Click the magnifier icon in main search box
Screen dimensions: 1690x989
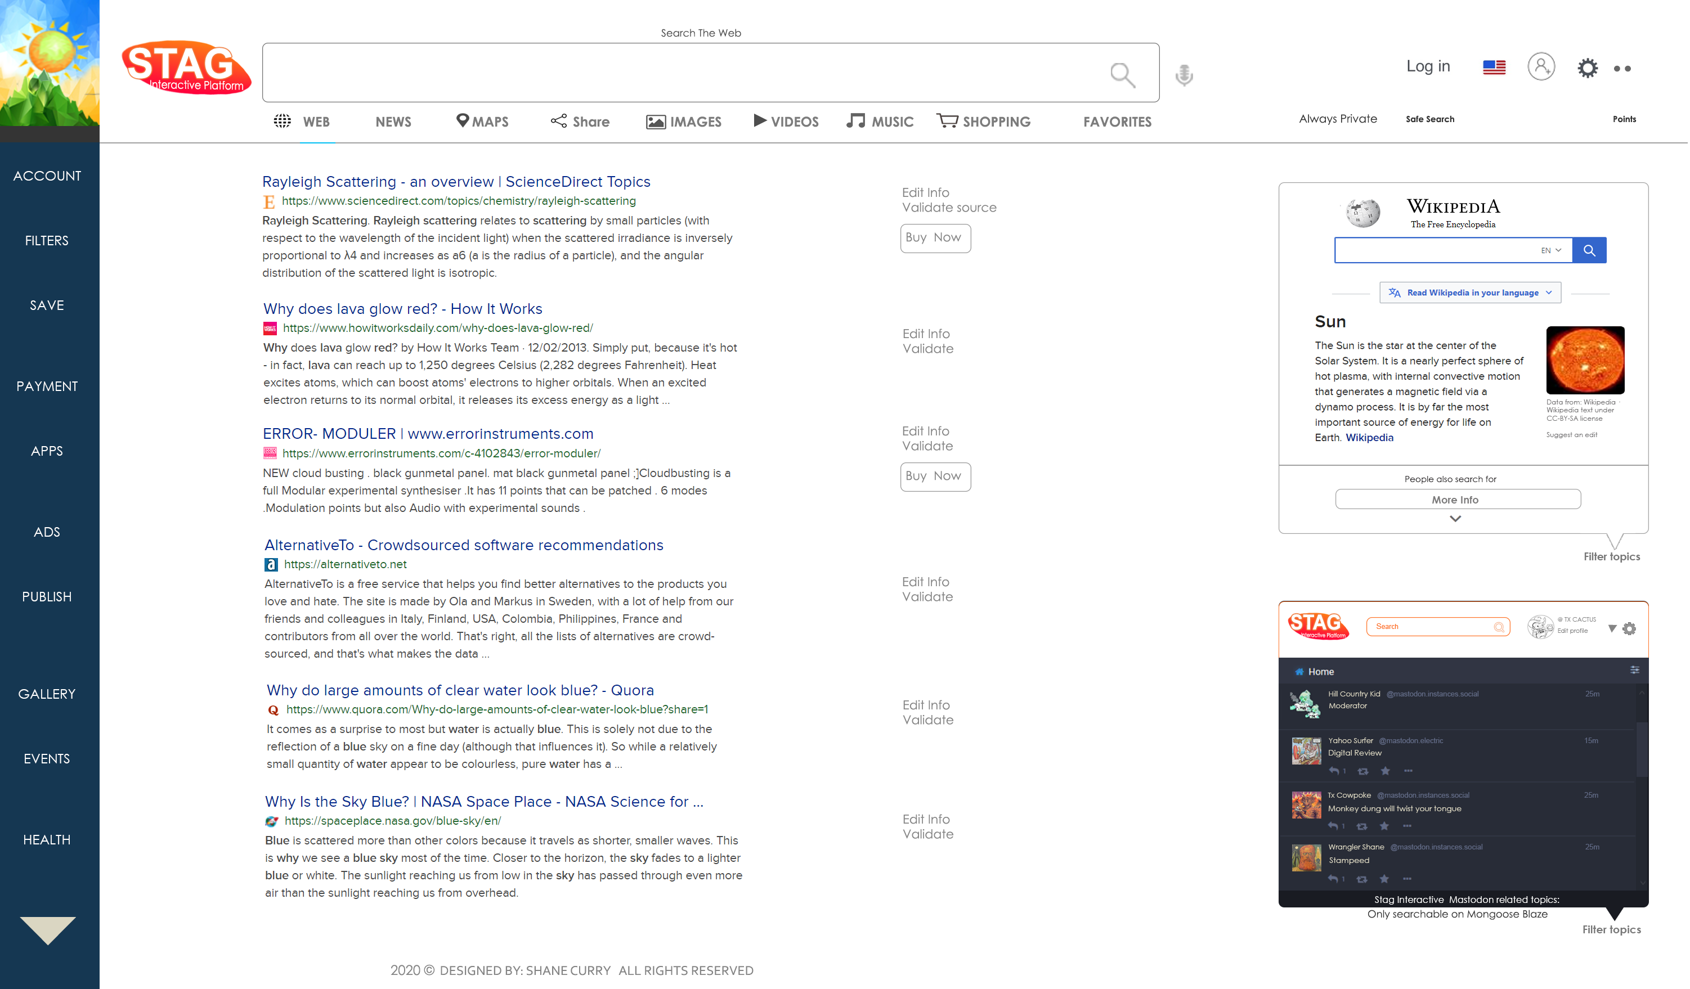point(1123,74)
